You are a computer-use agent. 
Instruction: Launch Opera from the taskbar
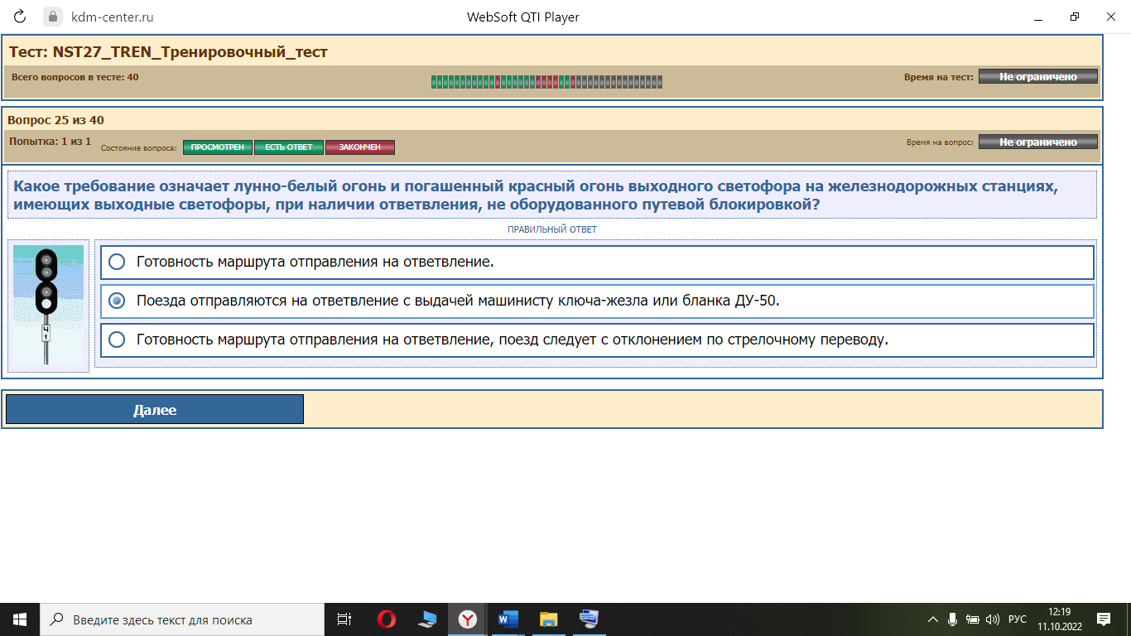pos(386,619)
